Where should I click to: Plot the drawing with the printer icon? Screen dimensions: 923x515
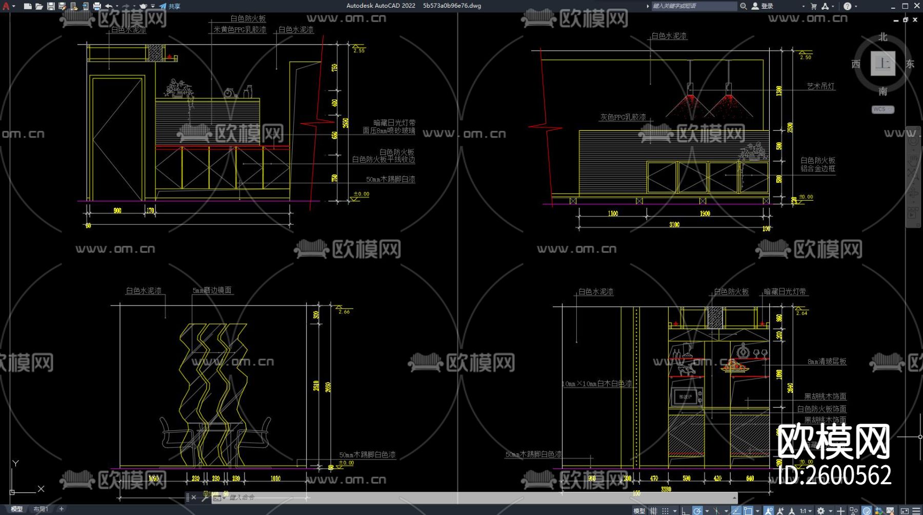pos(97,6)
